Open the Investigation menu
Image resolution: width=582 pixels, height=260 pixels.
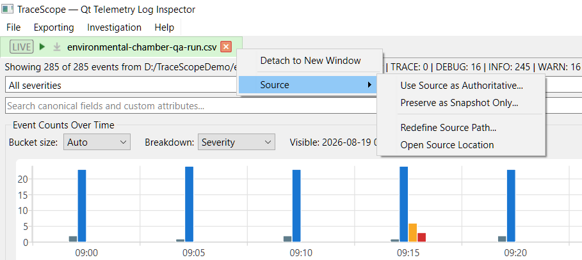pyautogui.click(x=114, y=27)
